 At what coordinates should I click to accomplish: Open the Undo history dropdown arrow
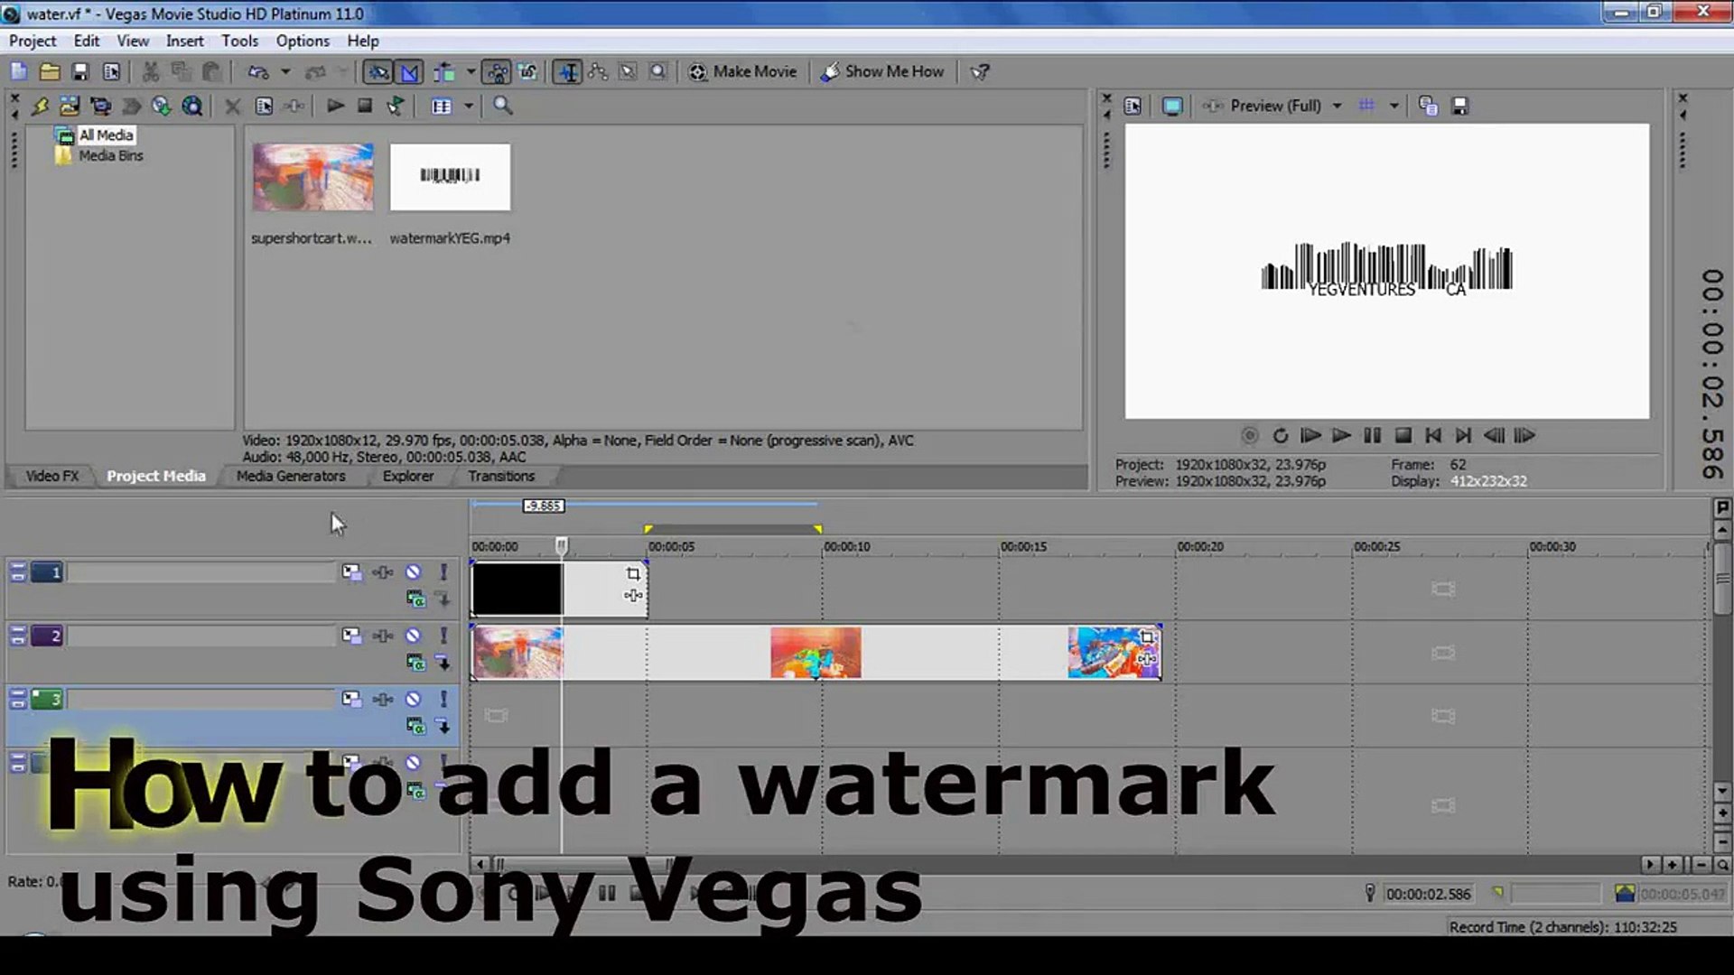pyautogui.click(x=285, y=71)
